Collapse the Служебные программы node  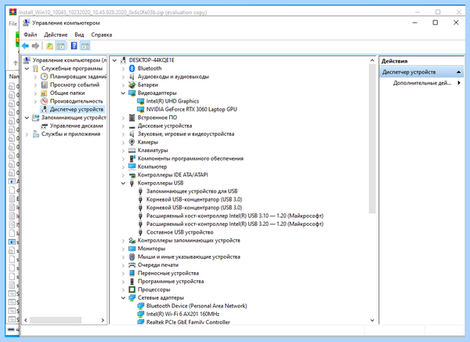[27, 68]
